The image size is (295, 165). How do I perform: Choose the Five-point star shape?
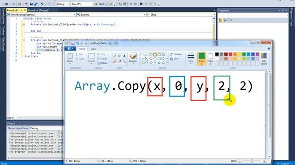pos(159,63)
